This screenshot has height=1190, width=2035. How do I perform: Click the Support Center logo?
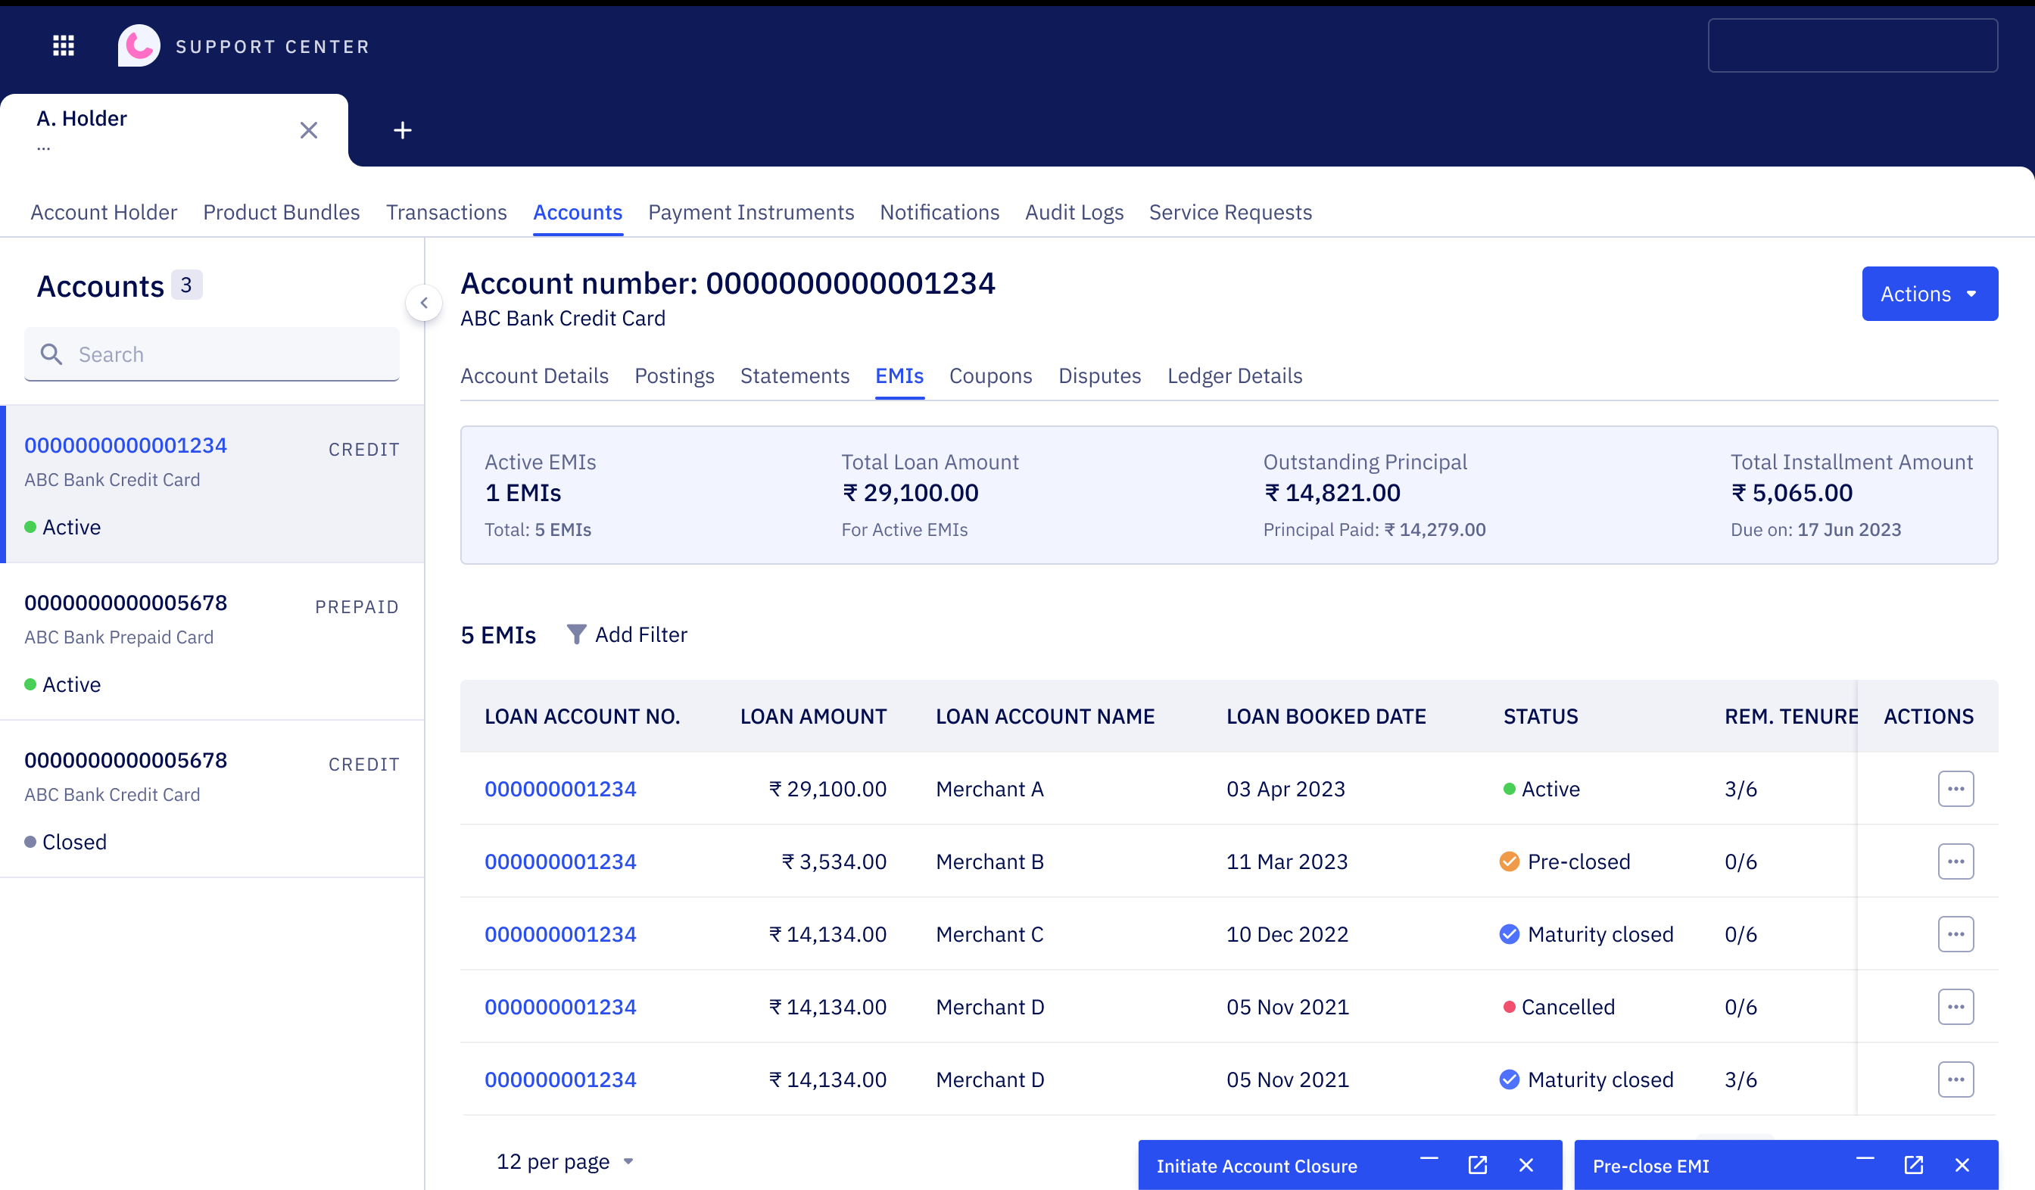pyautogui.click(x=139, y=46)
